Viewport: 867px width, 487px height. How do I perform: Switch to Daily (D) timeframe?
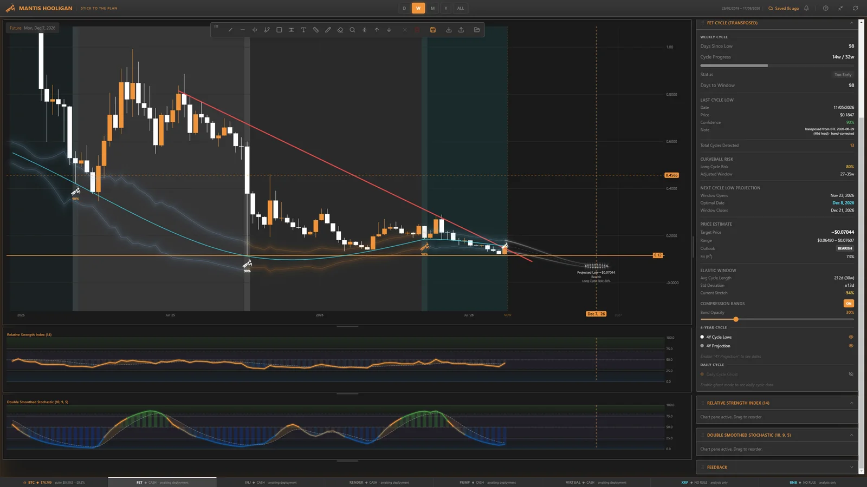point(404,8)
